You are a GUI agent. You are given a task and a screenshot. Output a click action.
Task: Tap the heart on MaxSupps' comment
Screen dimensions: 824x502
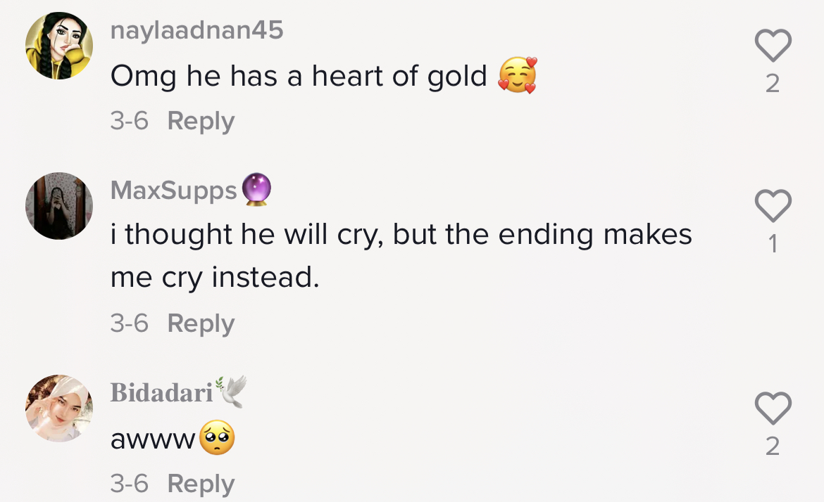coord(773,205)
